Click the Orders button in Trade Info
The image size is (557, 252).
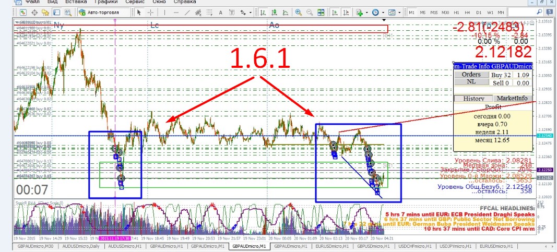tap(471, 75)
